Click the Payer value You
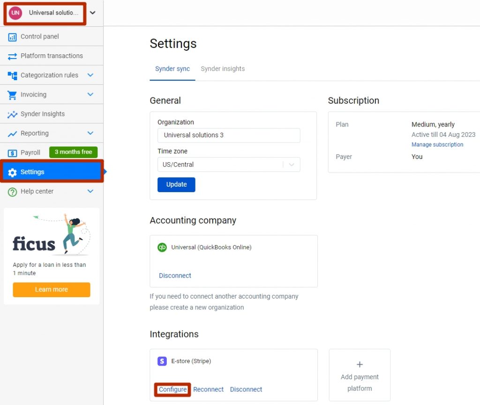Screen dimensions: 480x405 pyautogui.click(x=417, y=157)
